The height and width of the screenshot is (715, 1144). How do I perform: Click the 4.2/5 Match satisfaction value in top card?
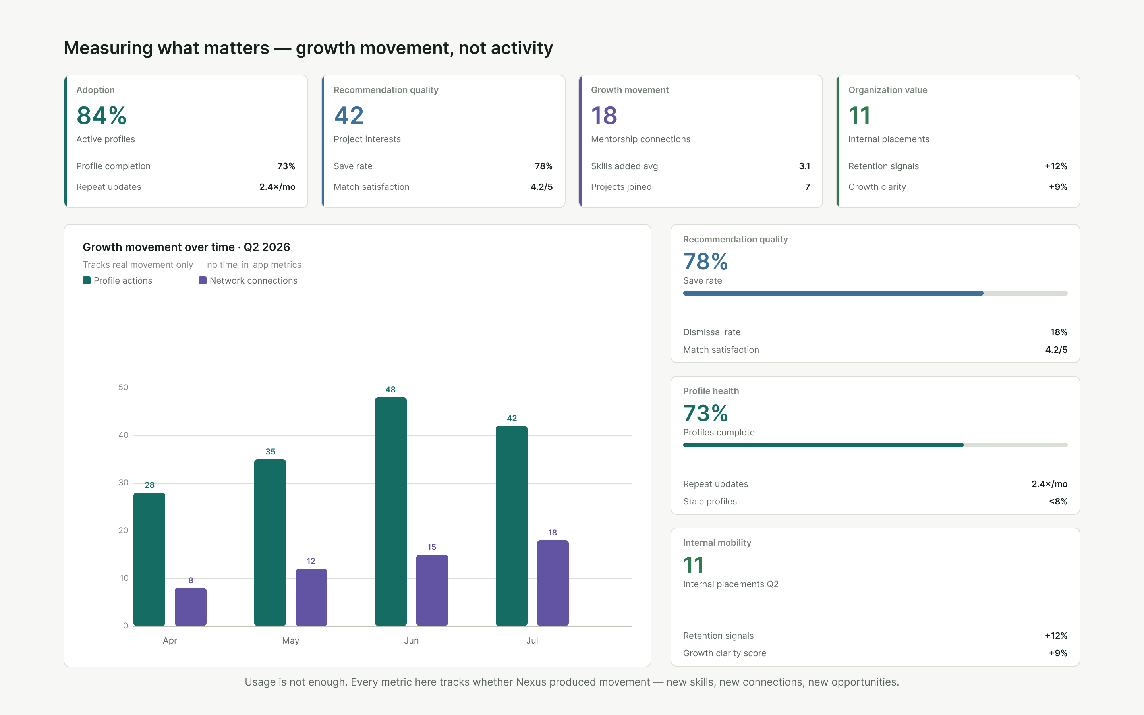(541, 187)
